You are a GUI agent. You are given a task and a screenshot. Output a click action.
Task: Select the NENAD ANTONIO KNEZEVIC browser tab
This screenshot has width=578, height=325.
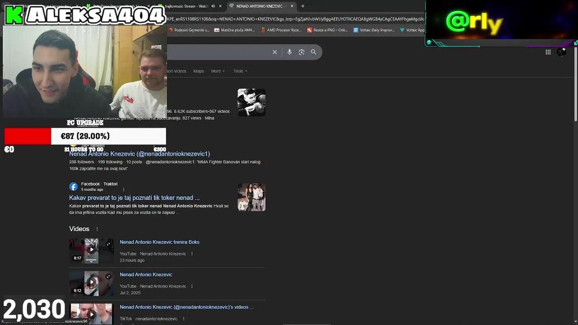(261, 6)
